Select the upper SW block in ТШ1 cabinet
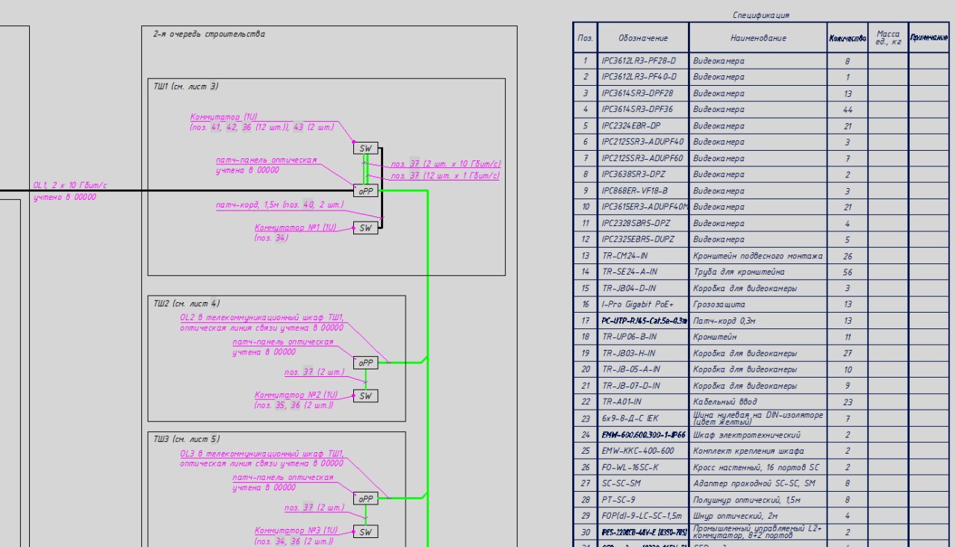This screenshot has width=956, height=547. (365, 149)
